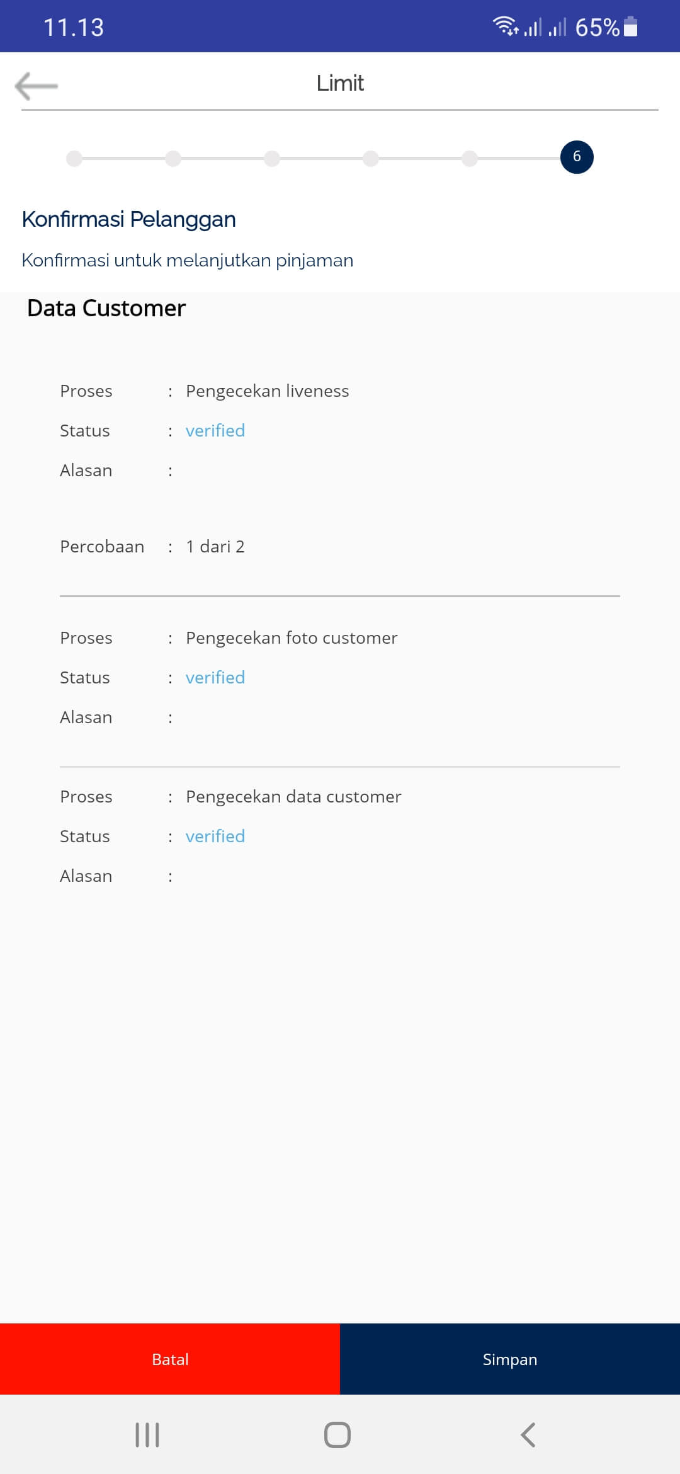Viewport: 680px width, 1474px height.
Task: Open Android recent apps icon
Action: coord(147,1435)
